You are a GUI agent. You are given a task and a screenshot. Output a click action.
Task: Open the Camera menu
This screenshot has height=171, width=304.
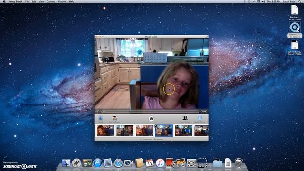(51, 1)
